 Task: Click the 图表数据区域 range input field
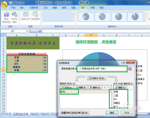click(103, 69)
